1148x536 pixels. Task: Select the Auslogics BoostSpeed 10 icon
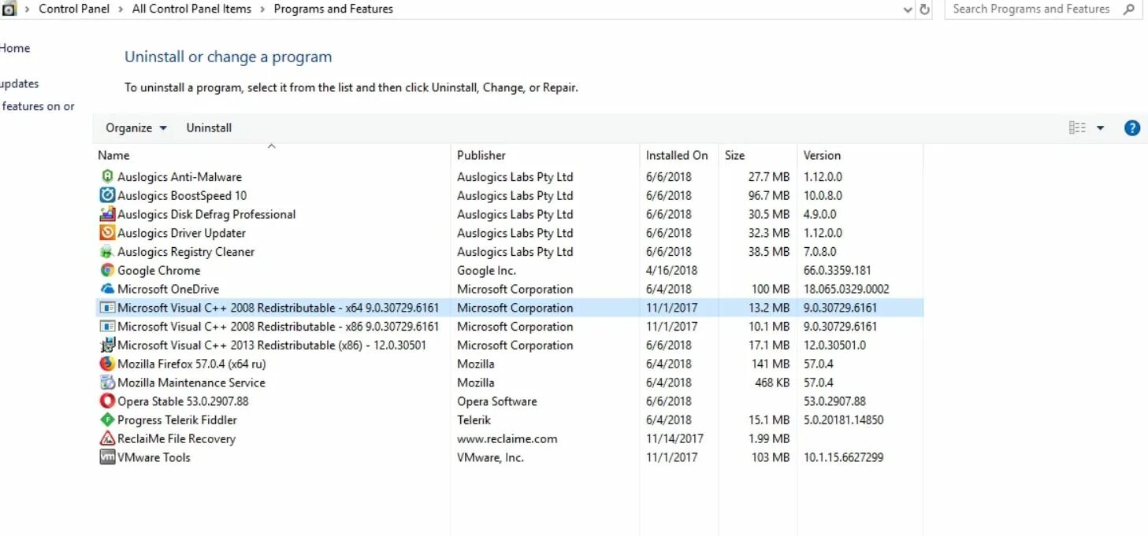(107, 195)
